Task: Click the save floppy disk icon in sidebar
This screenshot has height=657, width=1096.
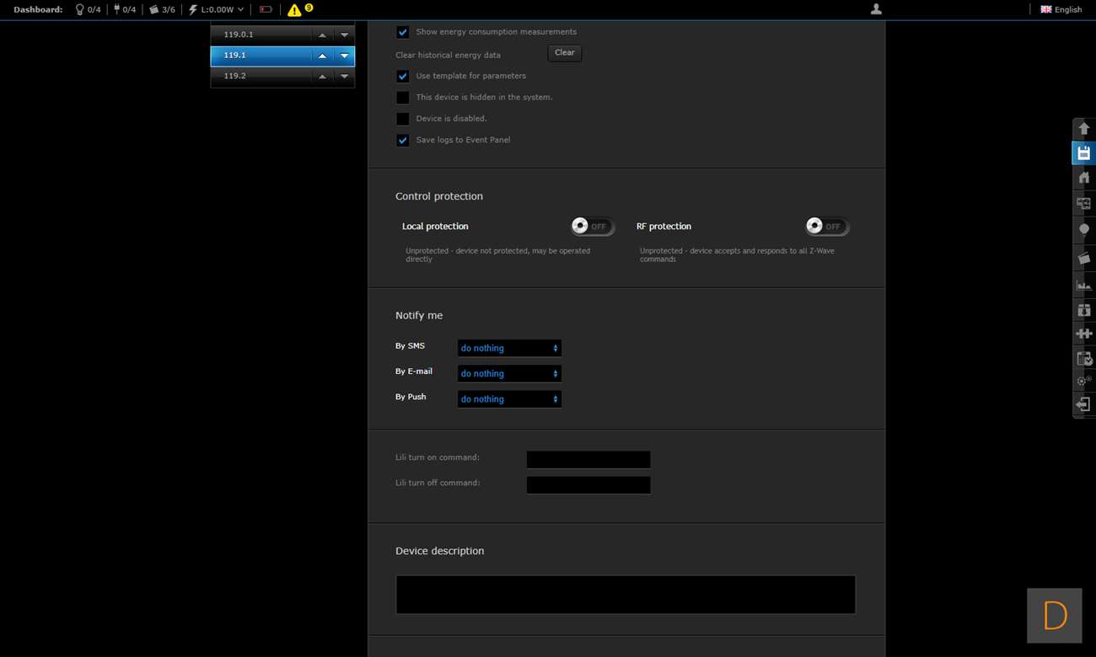Action: (x=1083, y=153)
